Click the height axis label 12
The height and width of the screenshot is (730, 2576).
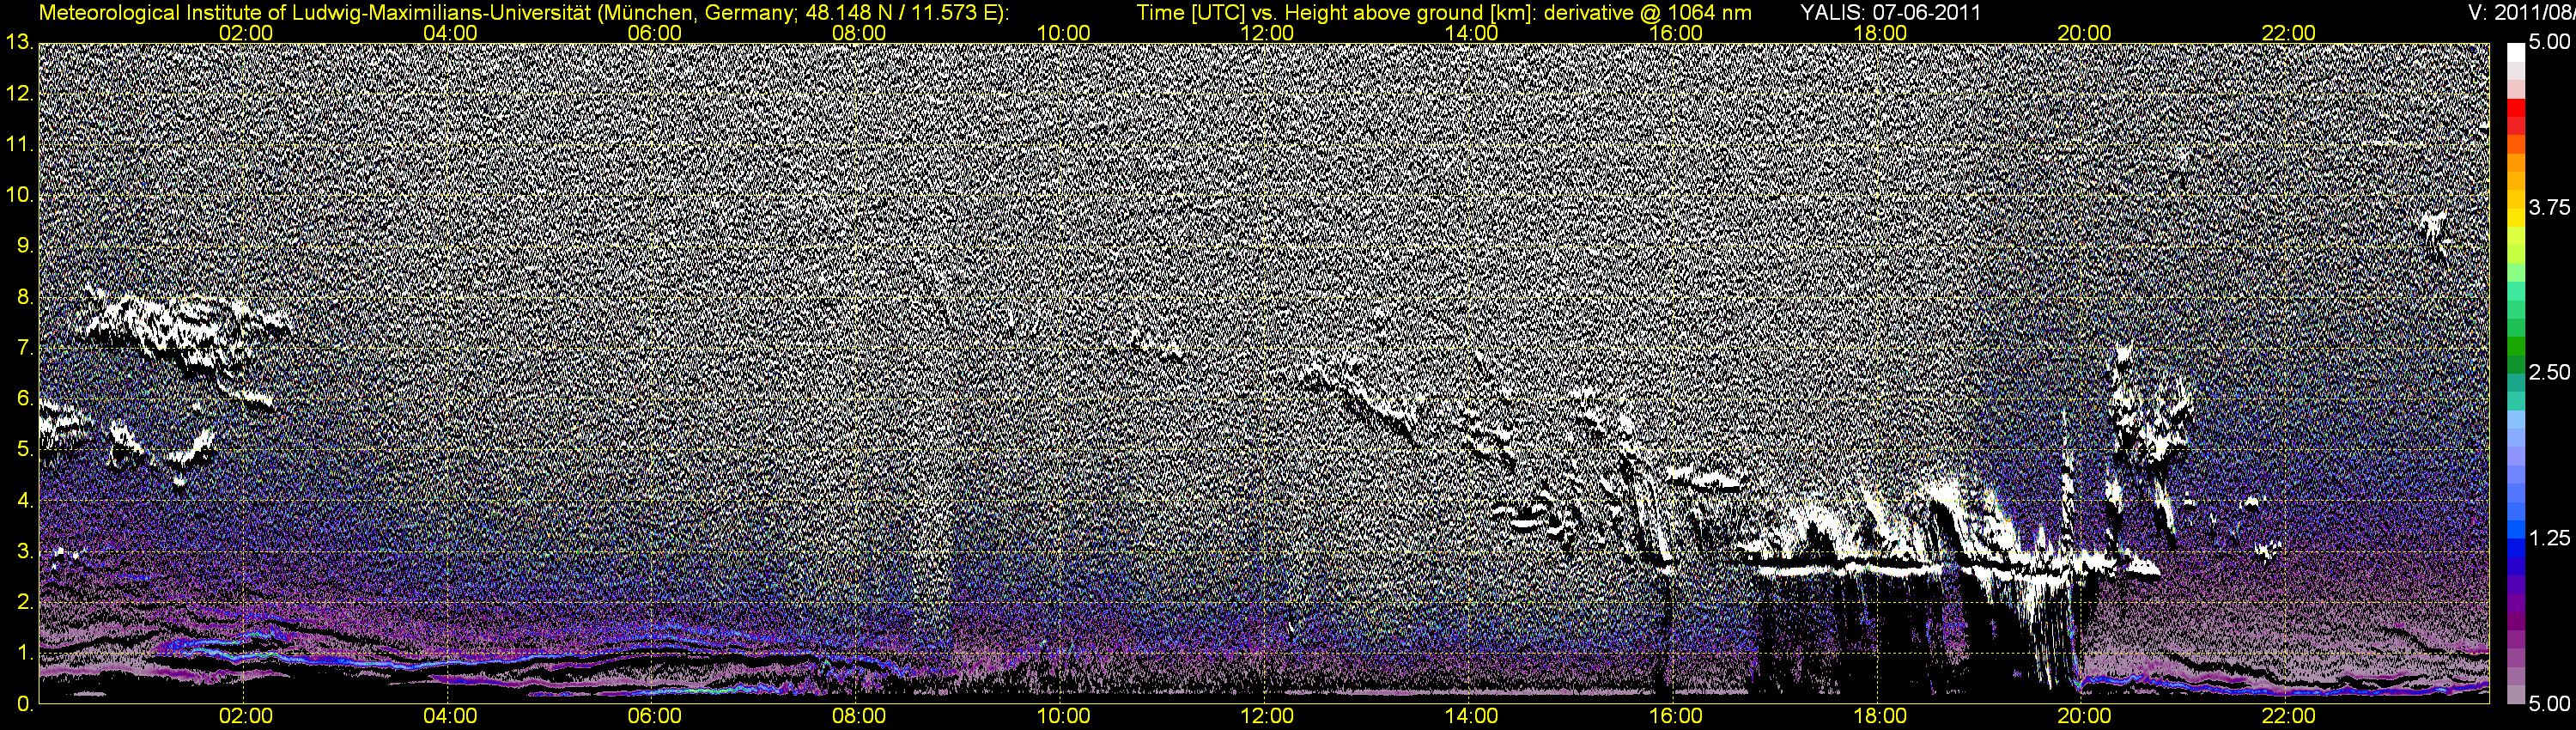[19, 94]
